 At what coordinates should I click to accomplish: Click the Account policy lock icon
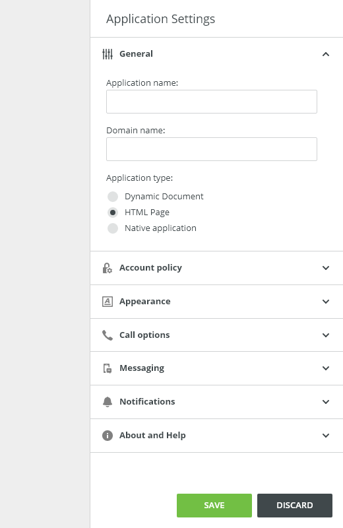coord(108,268)
